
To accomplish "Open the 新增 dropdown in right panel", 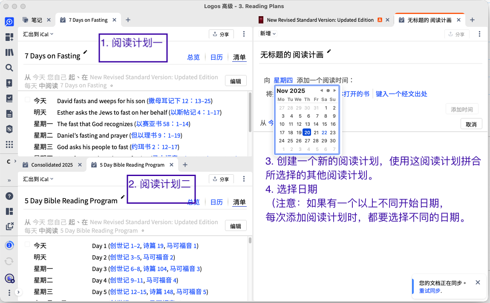I will 268,34.
